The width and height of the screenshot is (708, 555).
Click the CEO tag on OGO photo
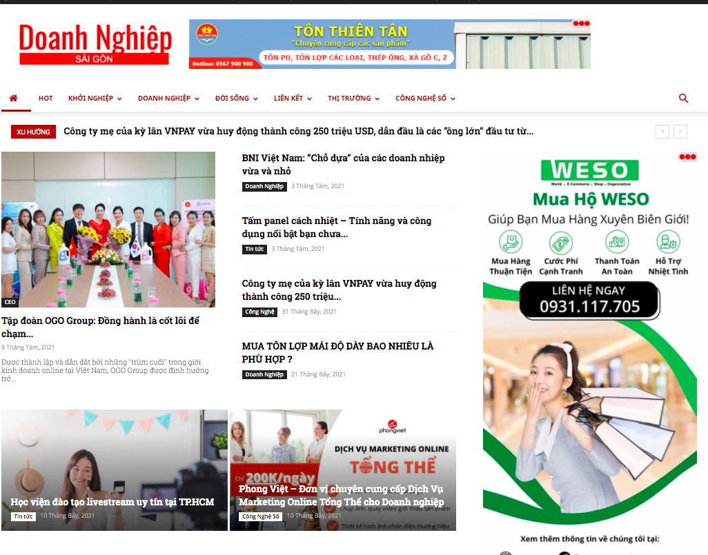click(x=10, y=302)
